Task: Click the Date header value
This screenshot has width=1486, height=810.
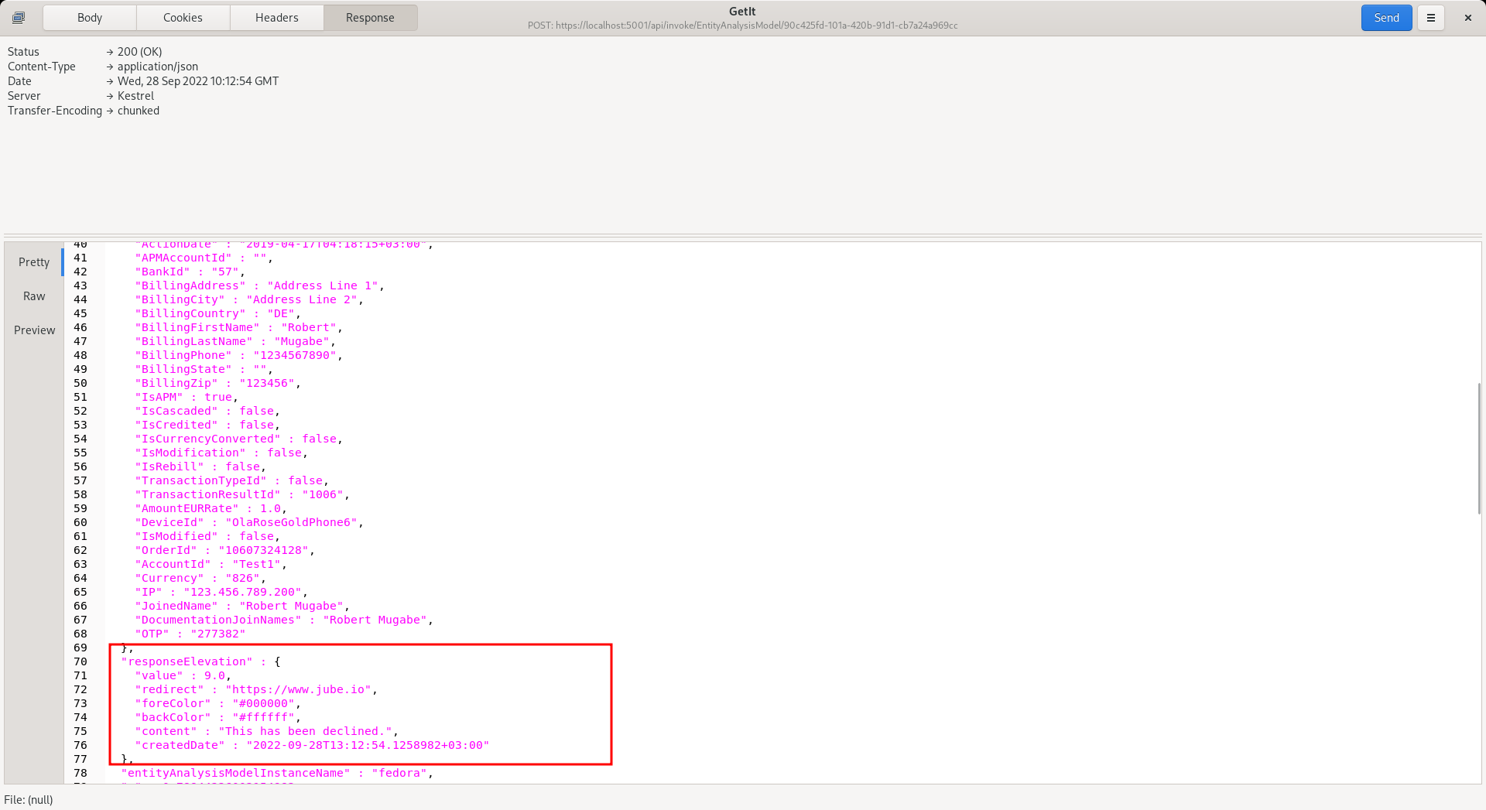Action: click(x=198, y=81)
